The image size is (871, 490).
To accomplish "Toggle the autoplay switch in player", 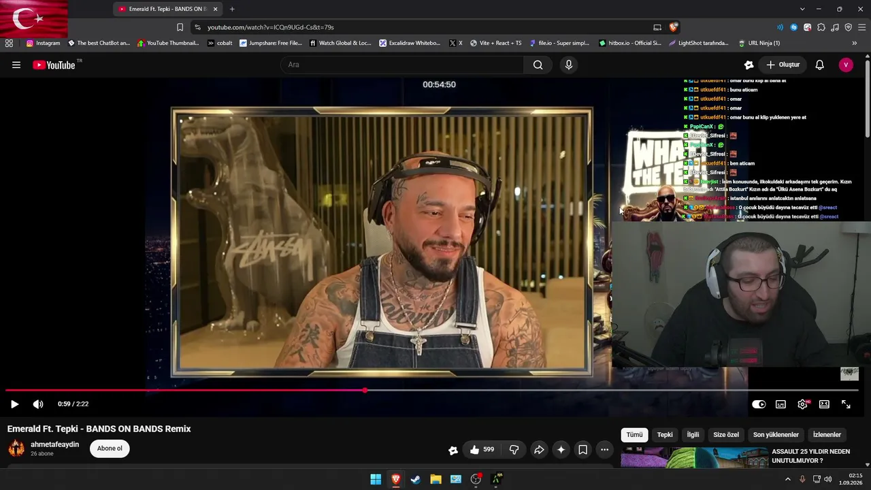I will pyautogui.click(x=759, y=404).
